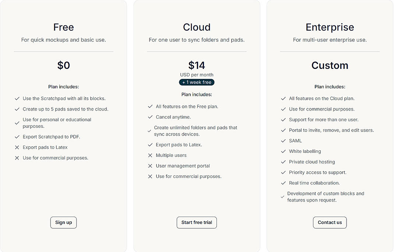The width and height of the screenshot is (394, 252).
Task: Click the checkmark next to 'Cancel anytime'
Action: point(150,117)
